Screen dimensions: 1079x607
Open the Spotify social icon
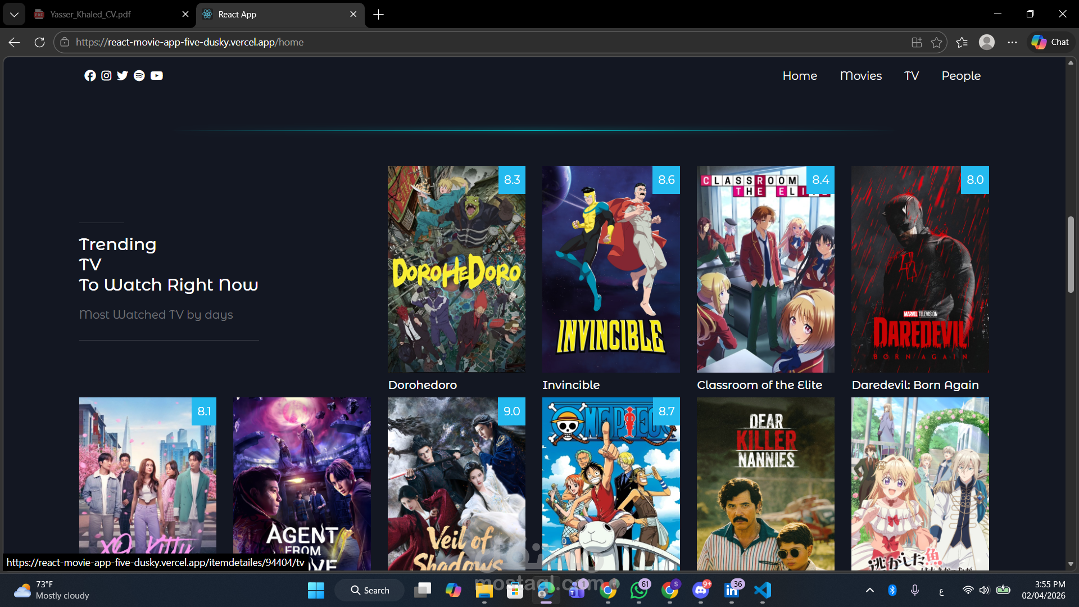click(x=139, y=76)
